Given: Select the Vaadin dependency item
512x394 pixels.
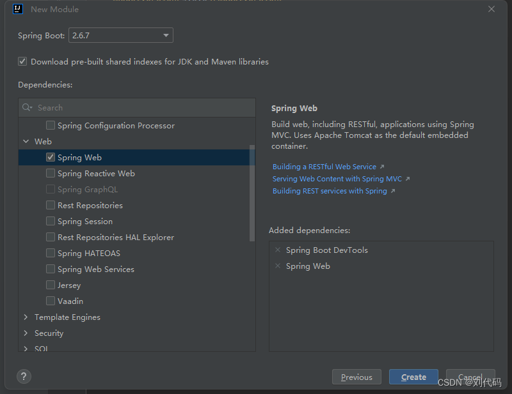Looking at the screenshot, I should pyautogui.click(x=70, y=301).
